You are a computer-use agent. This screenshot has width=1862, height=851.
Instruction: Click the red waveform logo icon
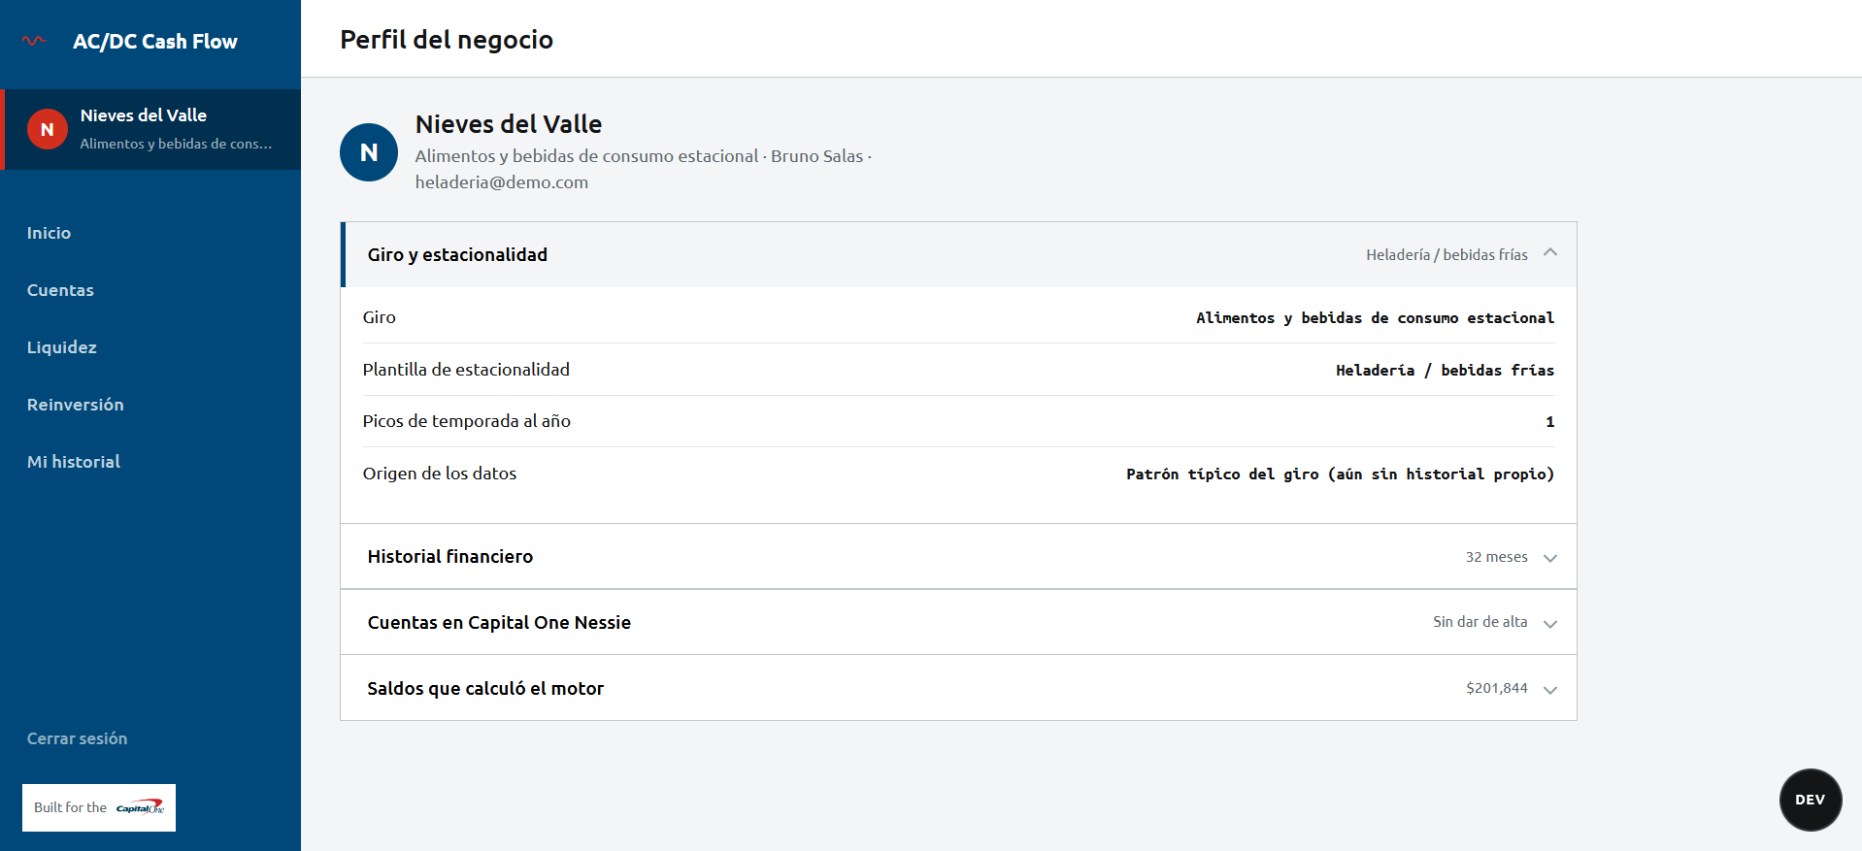34,41
